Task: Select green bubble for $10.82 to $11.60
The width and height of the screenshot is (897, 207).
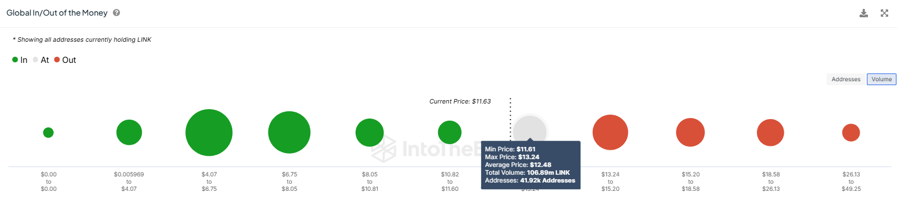Action: (x=450, y=132)
